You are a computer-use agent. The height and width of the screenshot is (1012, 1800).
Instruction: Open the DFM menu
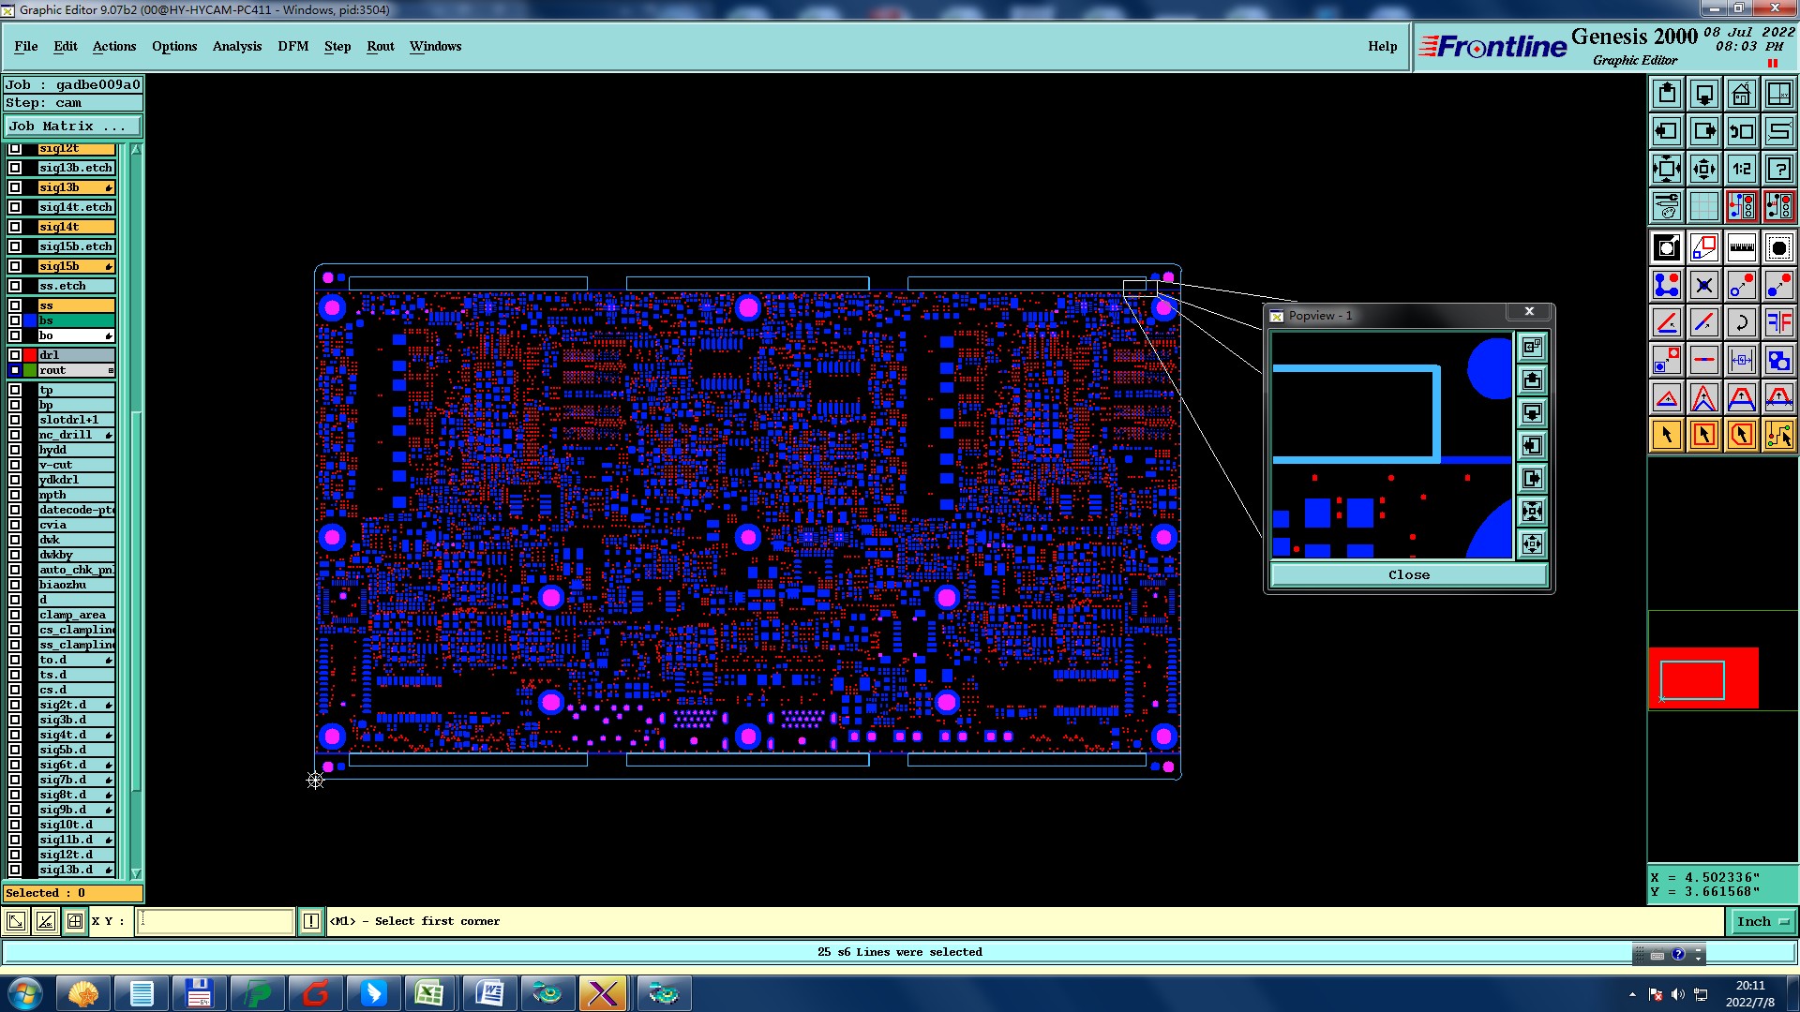point(292,46)
